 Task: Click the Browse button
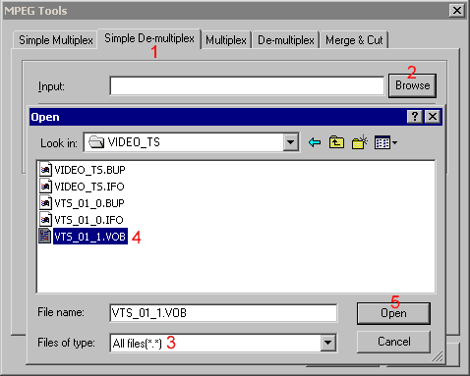412,85
